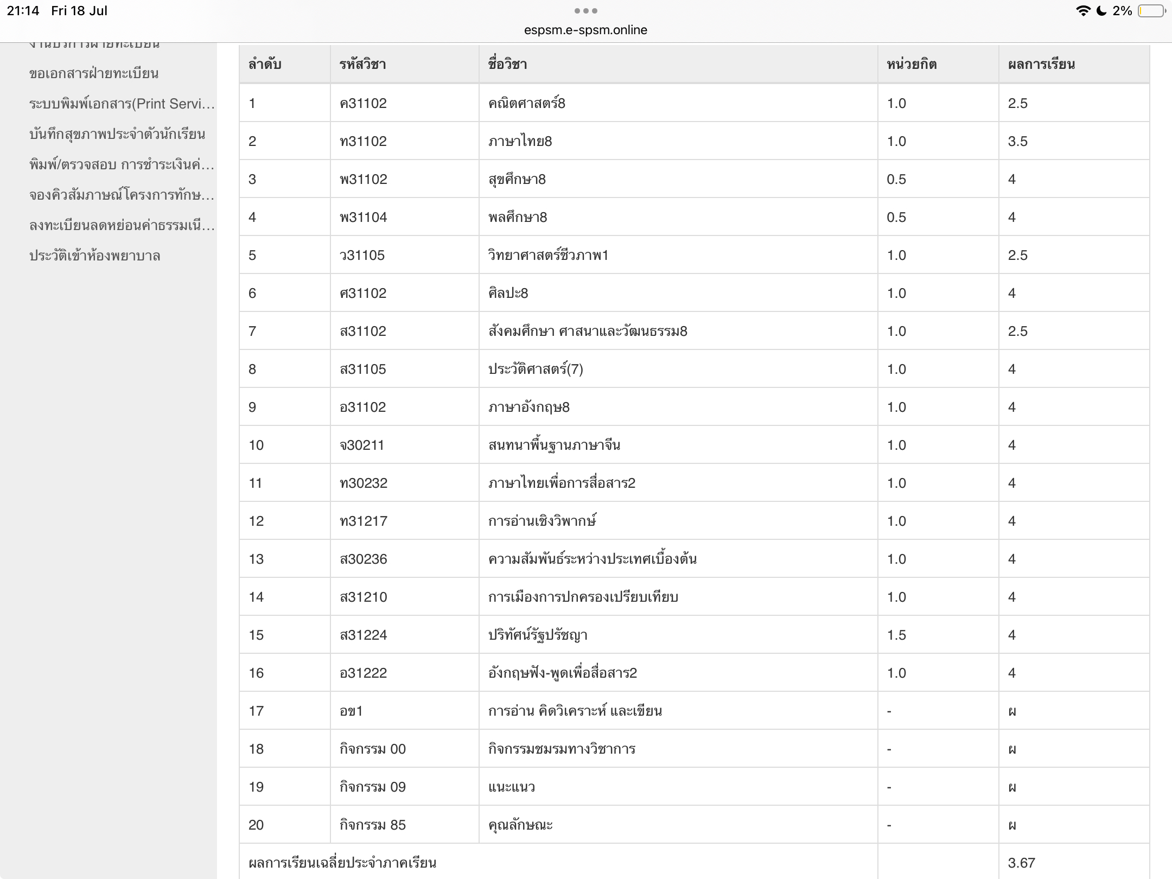The width and height of the screenshot is (1172, 879).
Task: Open บันทึกสุขภาพประจำตัวนักเรียน sidebar link
Action: tap(117, 134)
